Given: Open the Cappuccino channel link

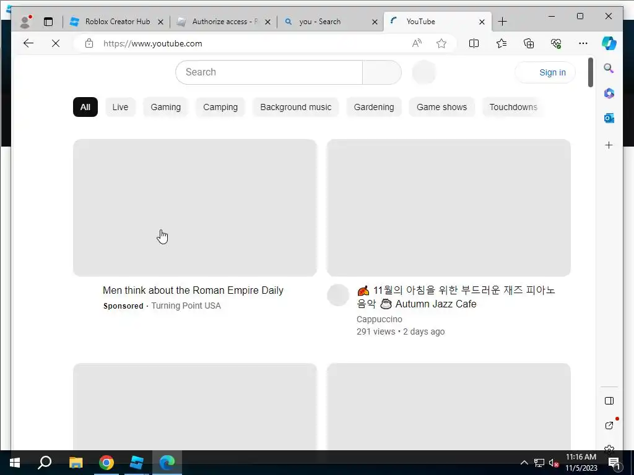Looking at the screenshot, I should click(x=380, y=319).
